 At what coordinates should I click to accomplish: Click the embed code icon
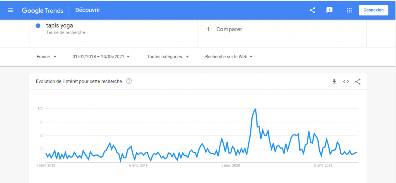(x=346, y=81)
